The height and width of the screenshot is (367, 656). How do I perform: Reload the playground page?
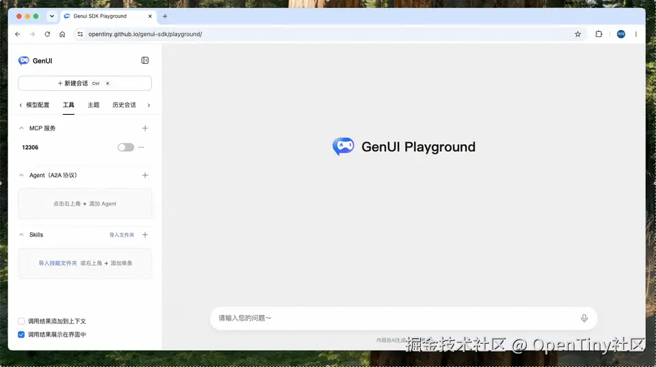[47, 34]
